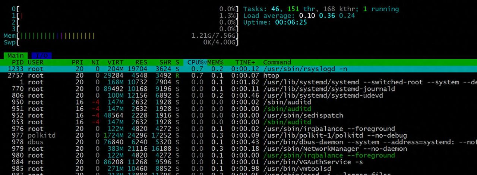Click the Mem usage bar
The height and width of the screenshot is (175, 477).
click(x=121, y=35)
